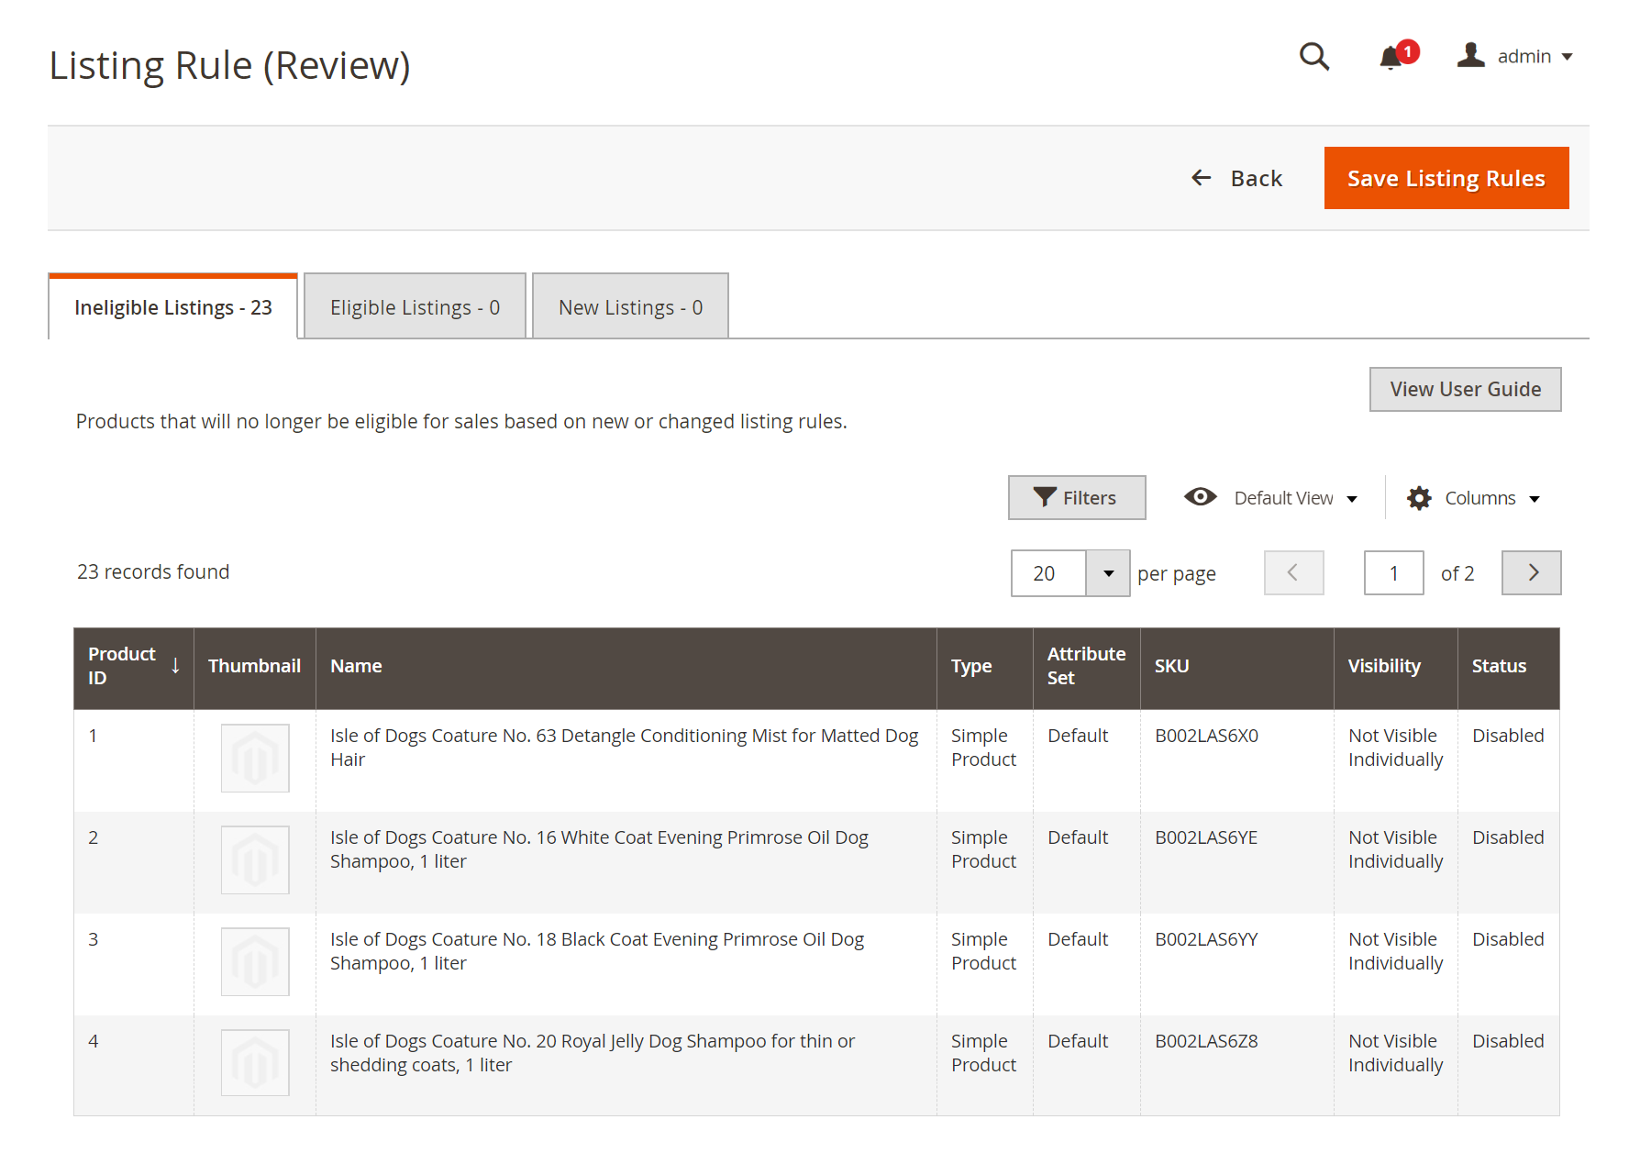Click the admin user avatar icon
The image size is (1629, 1175).
[x=1471, y=55]
